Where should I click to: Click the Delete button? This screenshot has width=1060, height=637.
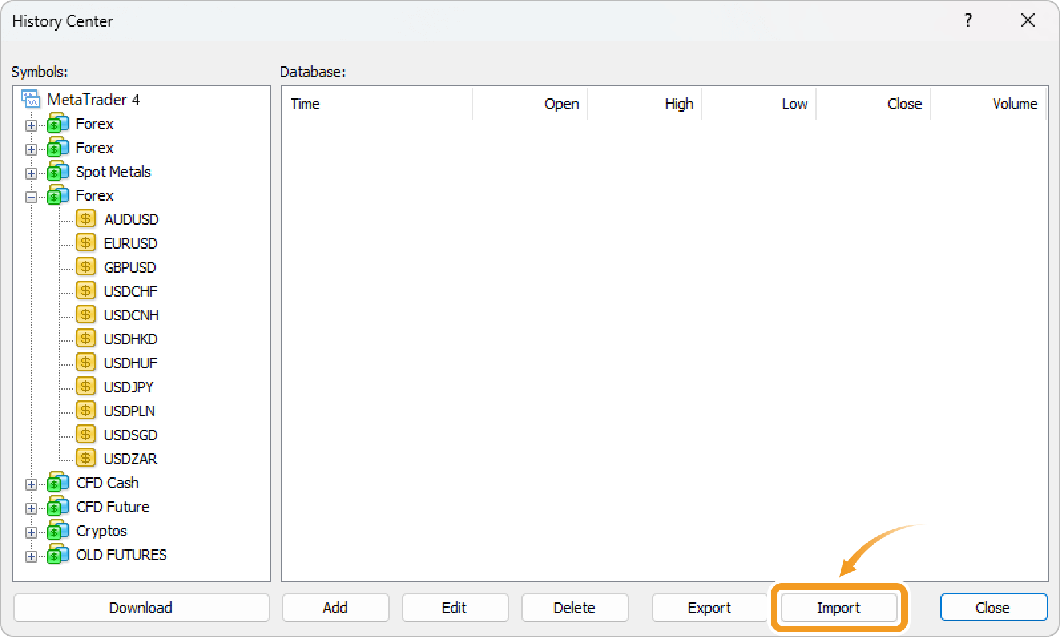click(x=575, y=608)
